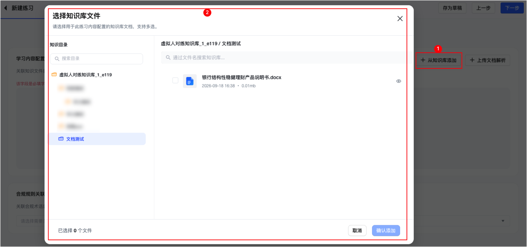Click 存为草稿 in the top bar

(x=452, y=8)
